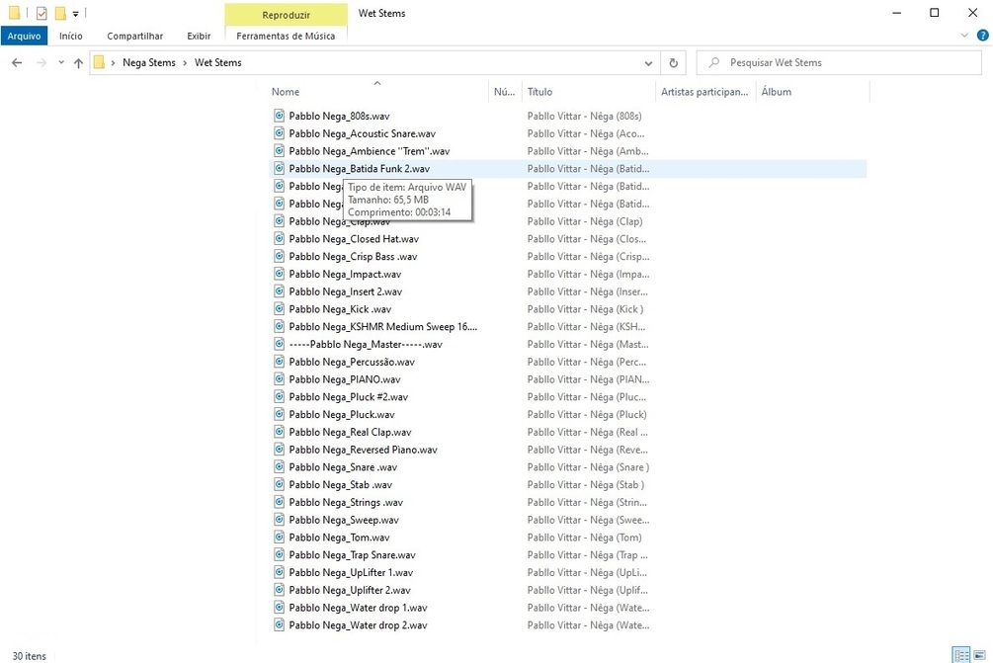Click title Pabllo Vittar - Nêga (808s)
The width and height of the screenshot is (993, 663).
point(585,116)
